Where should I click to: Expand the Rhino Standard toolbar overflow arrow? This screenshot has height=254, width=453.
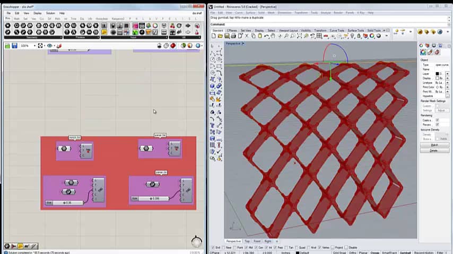(387, 36)
